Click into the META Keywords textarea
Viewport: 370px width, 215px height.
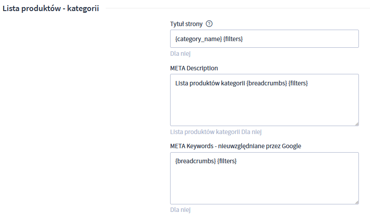click(264, 178)
